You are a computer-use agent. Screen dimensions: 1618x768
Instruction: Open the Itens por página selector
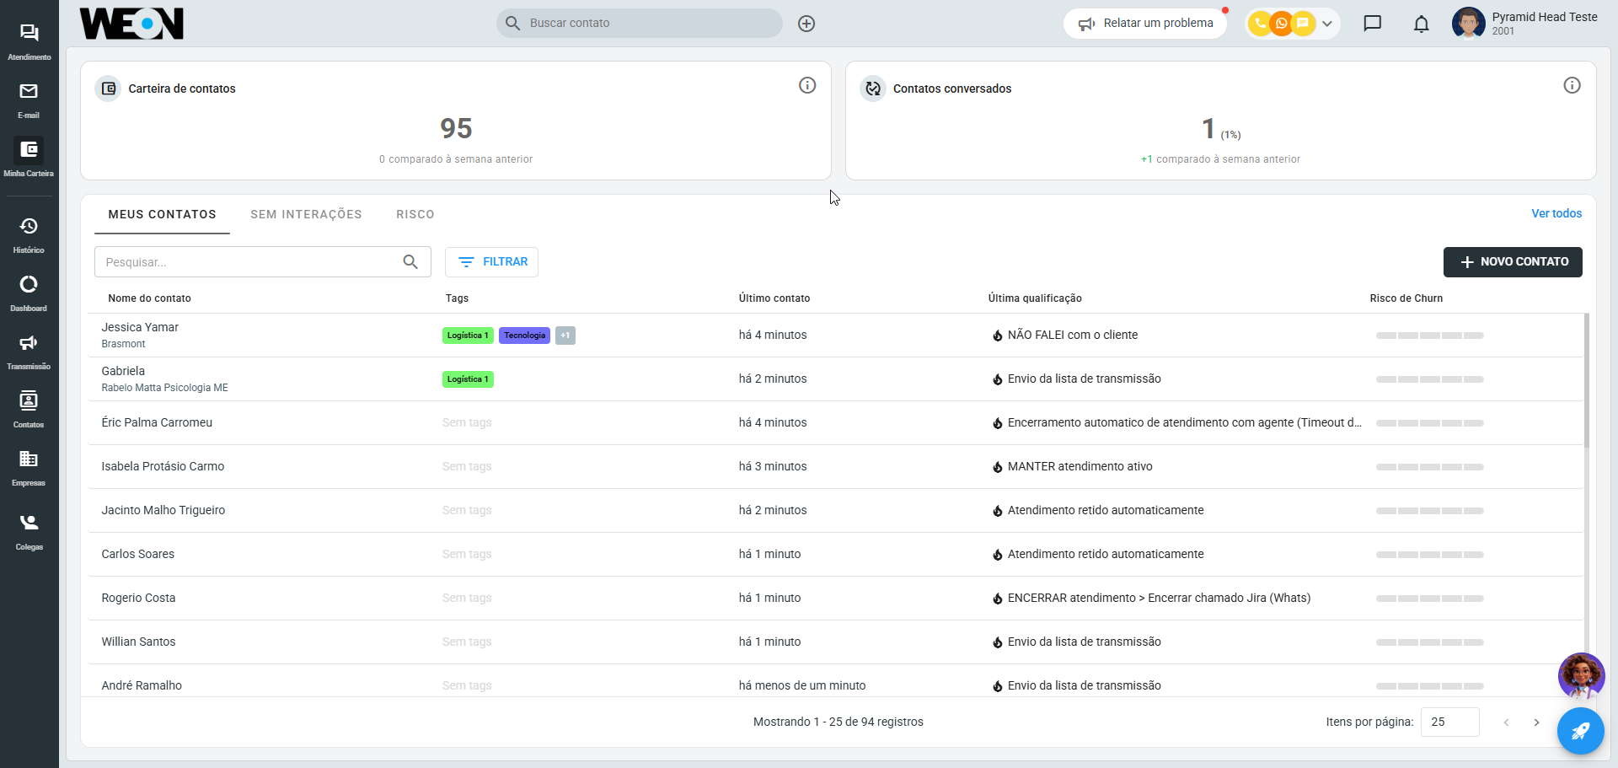[1449, 722]
